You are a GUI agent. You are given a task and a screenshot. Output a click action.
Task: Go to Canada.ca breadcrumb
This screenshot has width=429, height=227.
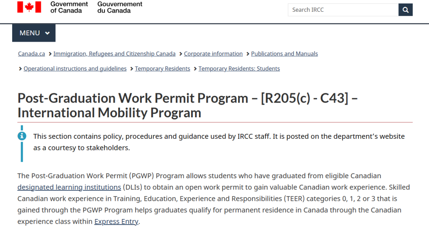click(x=32, y=54)
